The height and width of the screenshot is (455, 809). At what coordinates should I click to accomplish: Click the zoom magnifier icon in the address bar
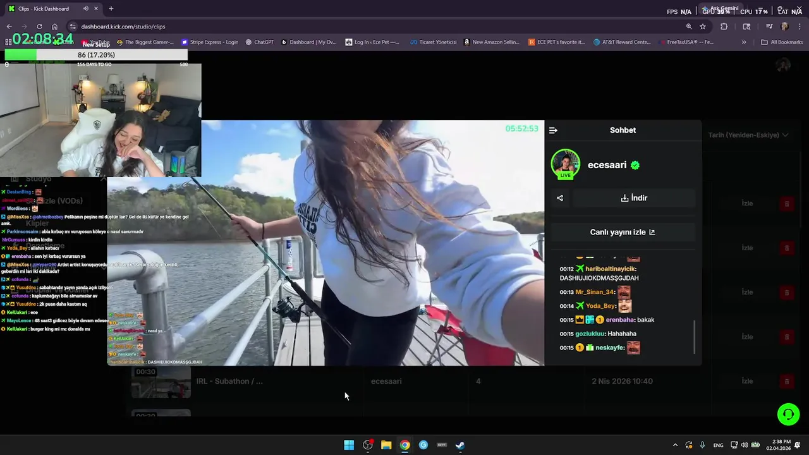point(689,27)
